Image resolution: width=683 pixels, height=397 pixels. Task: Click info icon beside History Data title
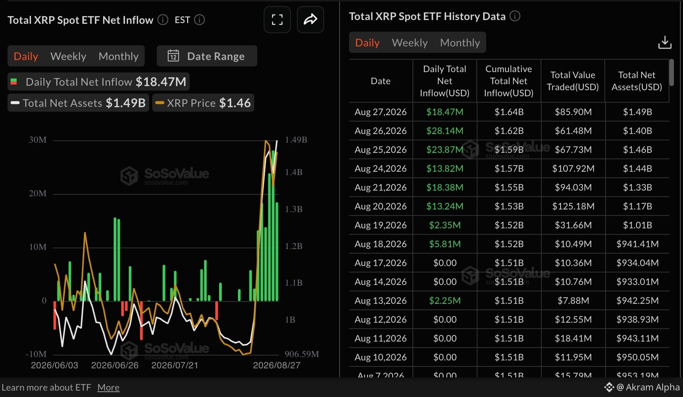pyautogui.click(x=515, y=16)
